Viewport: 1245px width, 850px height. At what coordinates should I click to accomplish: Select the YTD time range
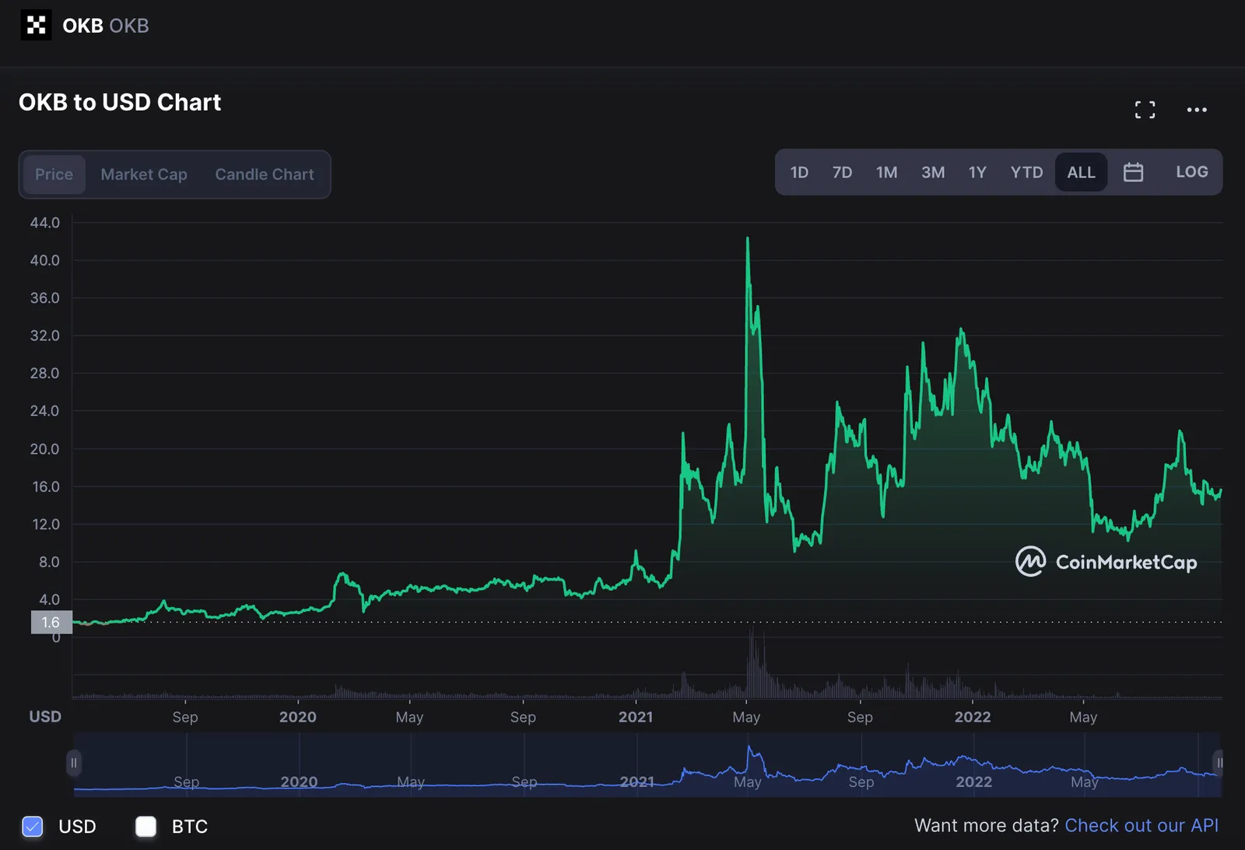tap(1026, 172)
